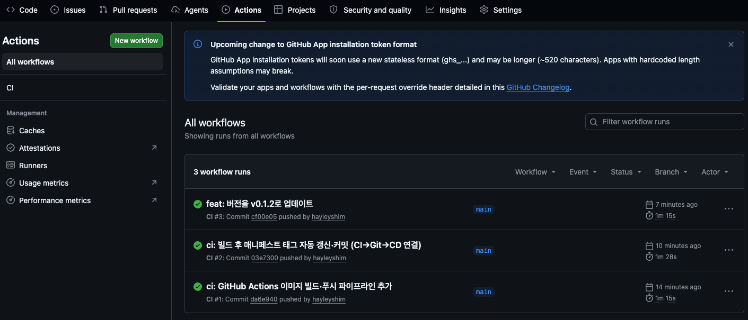The width and height of the screenshot is (748, 320).
Task: Click main branch label for CI #2 run
Action: (x=483, y=251)
